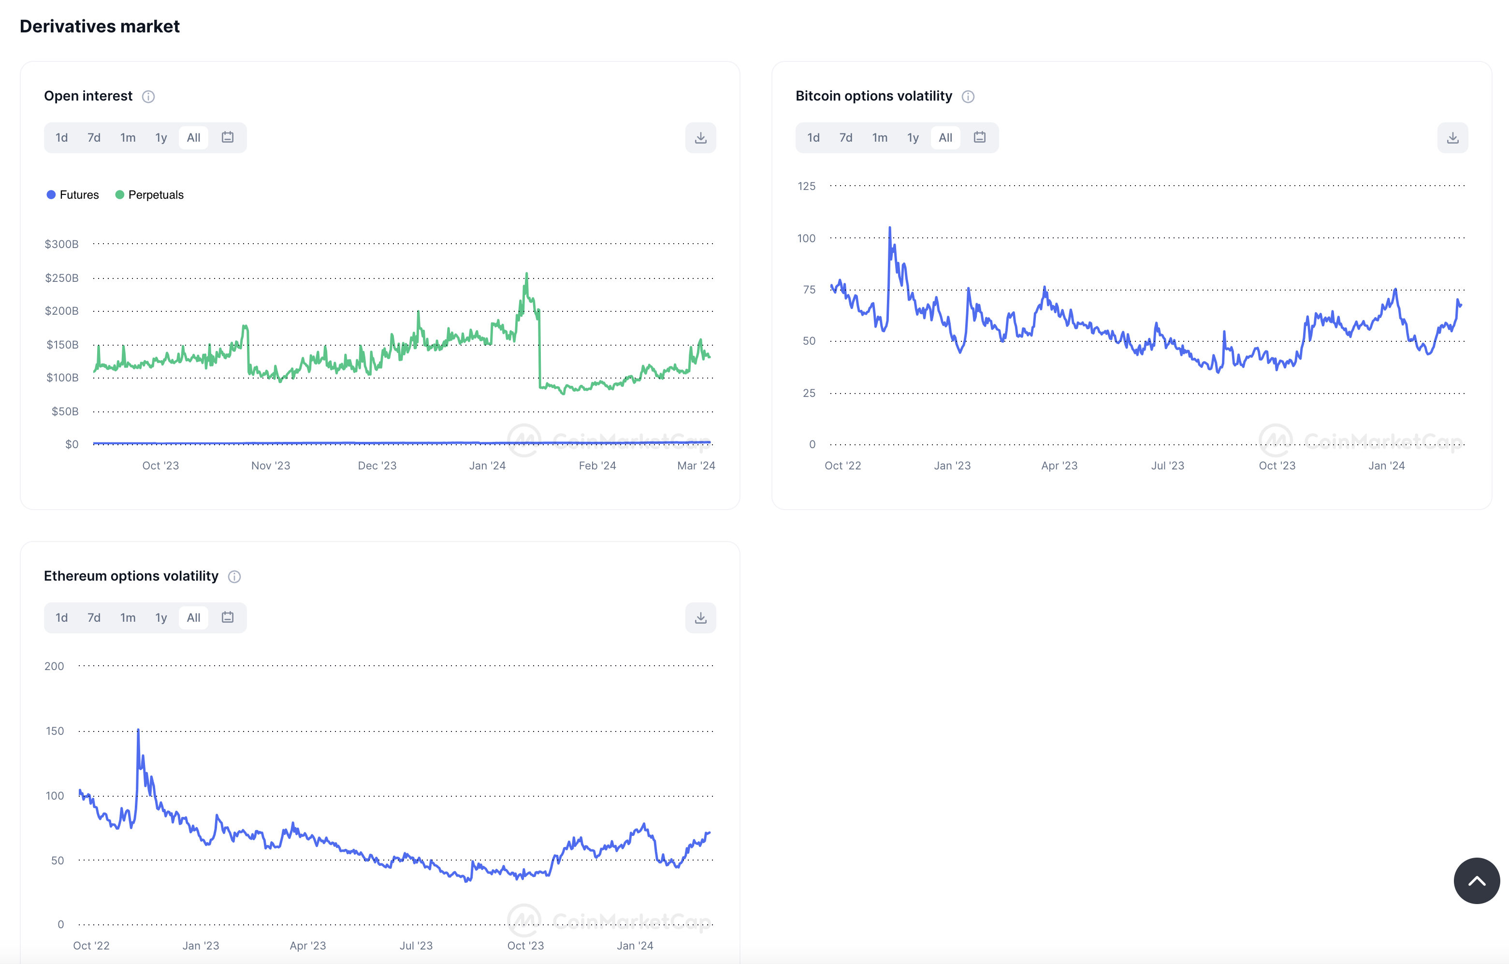Click the Ethereum options volatility info icon
The width and height of the screenshot is (1509, 964).
tap(234, 577)
